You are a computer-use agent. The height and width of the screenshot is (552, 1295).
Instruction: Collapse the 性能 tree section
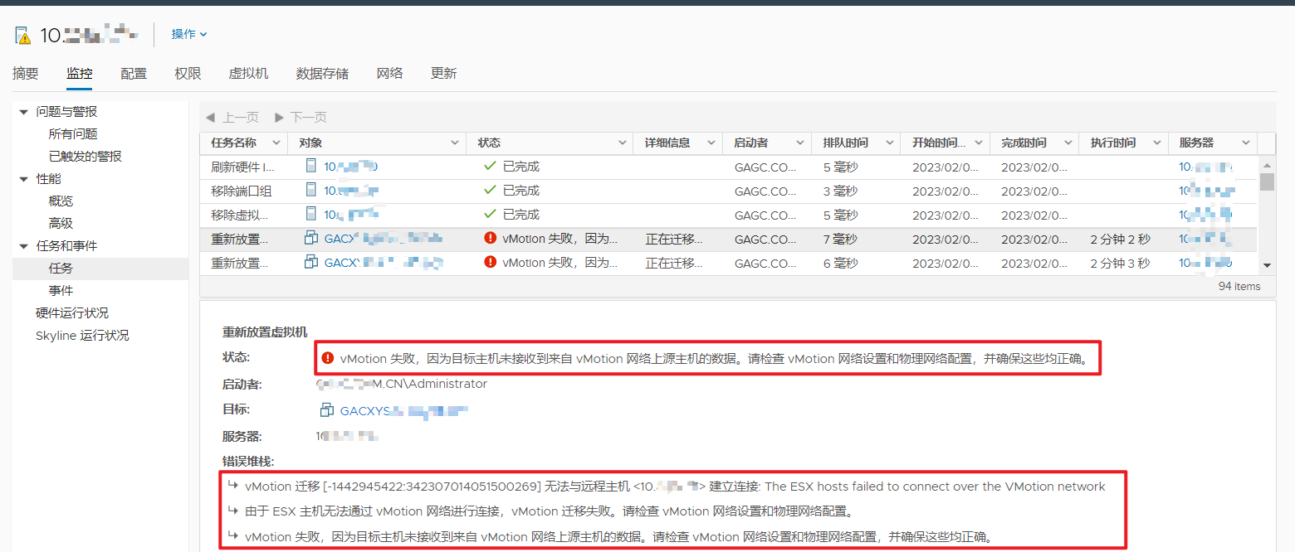click(22, 178)
